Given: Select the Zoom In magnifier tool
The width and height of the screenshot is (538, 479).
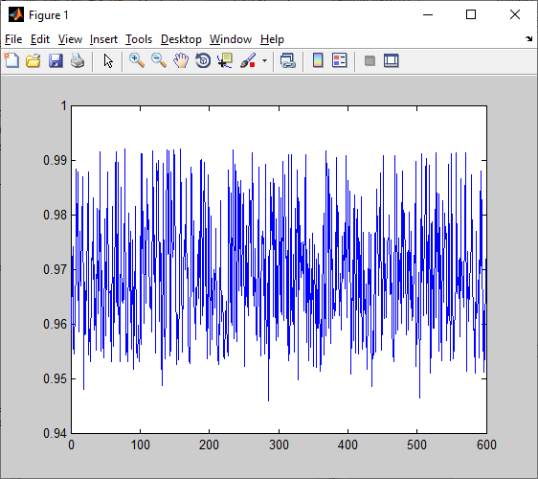Looking at the screenshot, I should click(137, 61).
